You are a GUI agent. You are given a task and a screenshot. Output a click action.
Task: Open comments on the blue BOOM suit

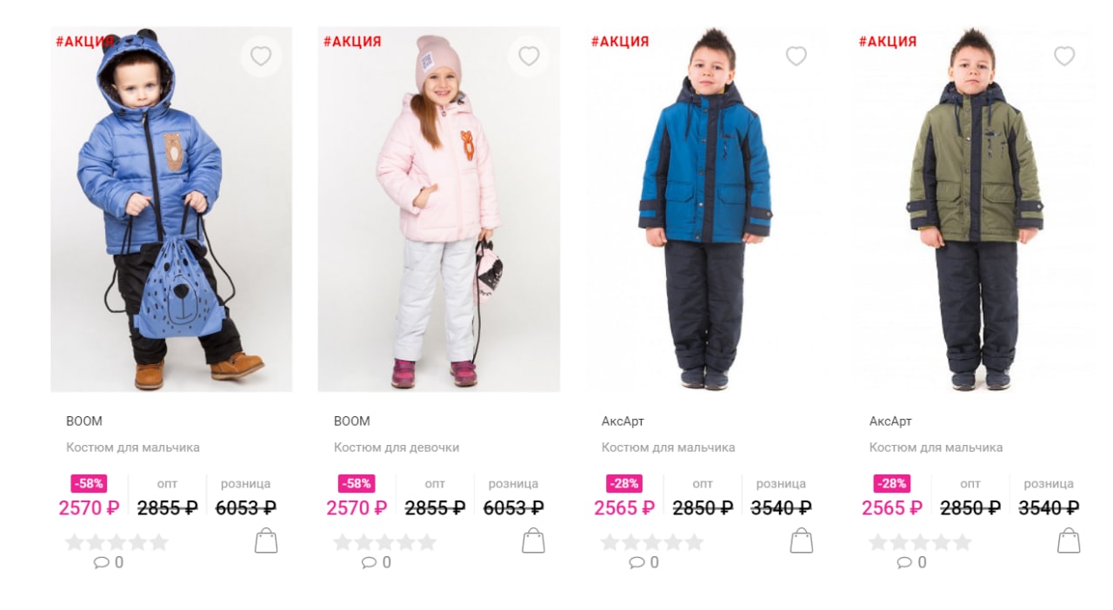(x=109, y=562)
